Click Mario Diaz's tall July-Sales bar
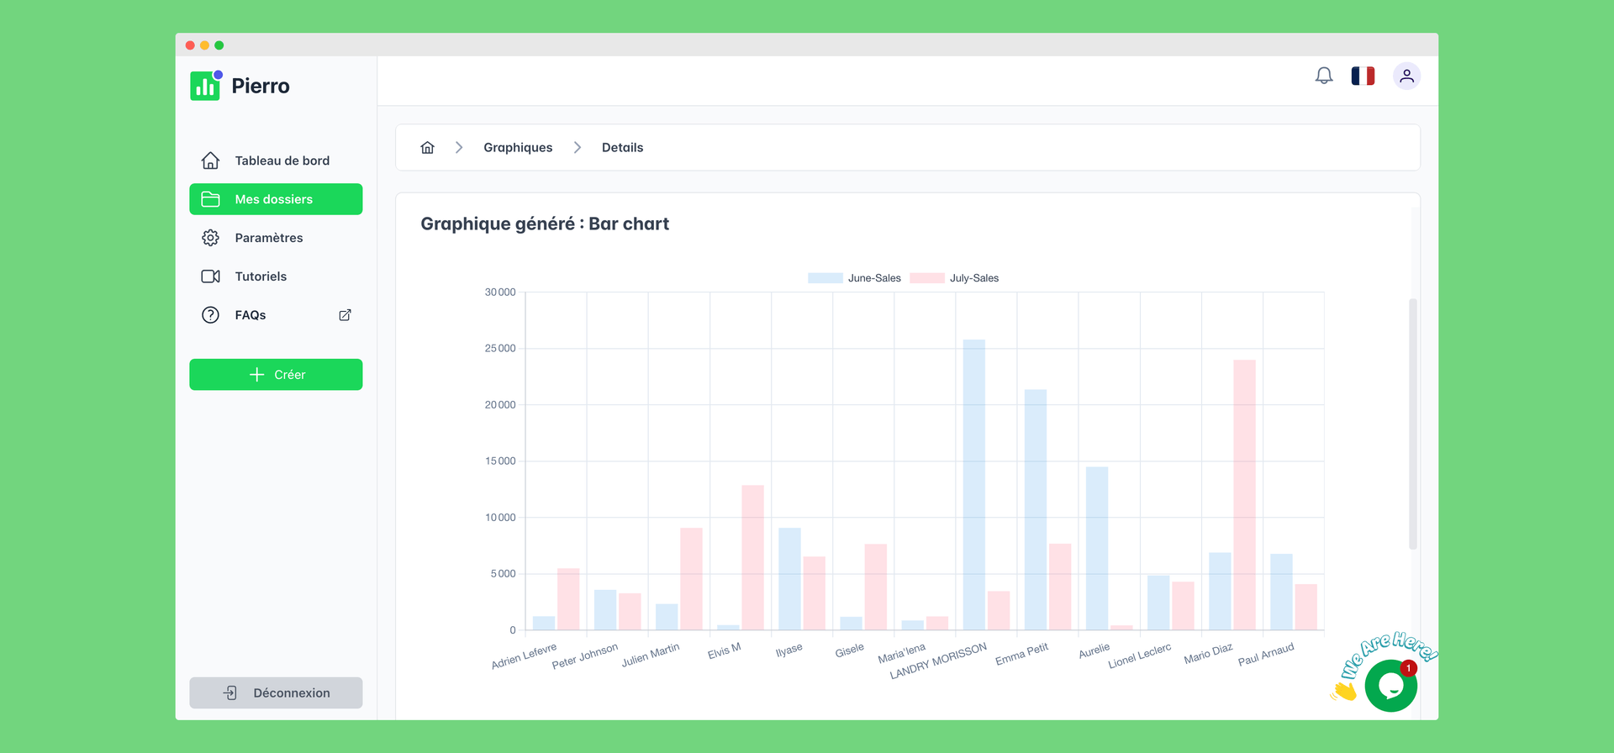The image size is (1614, 753). pos(1244,494)
